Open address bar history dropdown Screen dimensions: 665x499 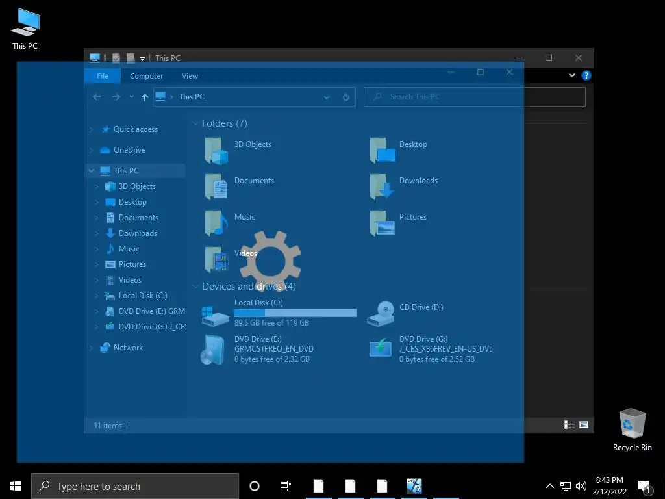pyautogui.click(x=327, y=97)
